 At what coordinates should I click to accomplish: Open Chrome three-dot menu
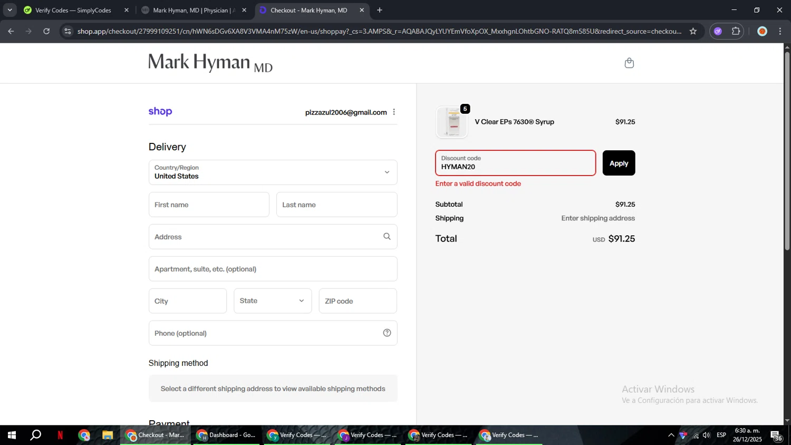(x=780, y=31)
